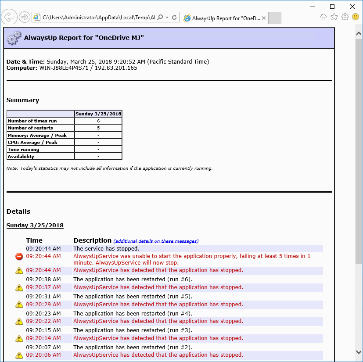Click the 'restarted (run #3)' message

(x=133, y=330)
